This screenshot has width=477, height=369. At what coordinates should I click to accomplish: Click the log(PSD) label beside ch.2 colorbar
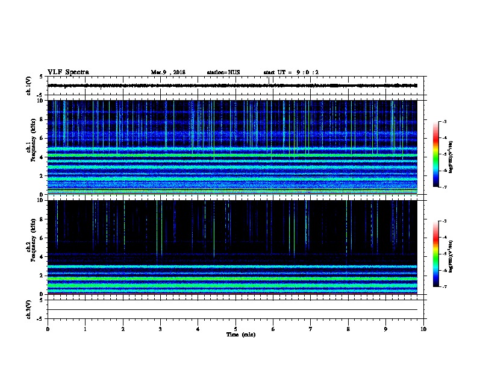click(451, 257)
